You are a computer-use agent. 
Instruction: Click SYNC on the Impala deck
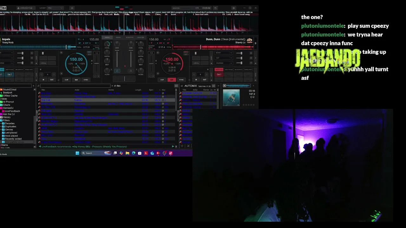point(86,80)
